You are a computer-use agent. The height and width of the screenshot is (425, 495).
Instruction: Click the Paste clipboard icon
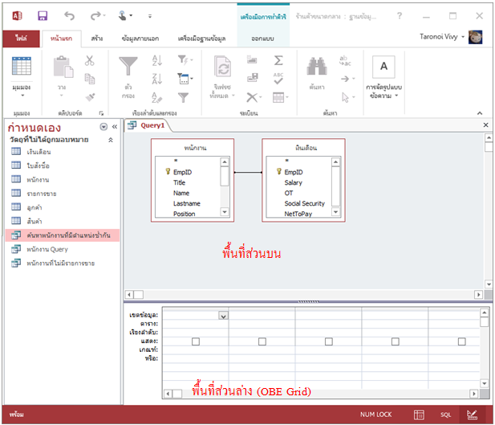point(63,67)
